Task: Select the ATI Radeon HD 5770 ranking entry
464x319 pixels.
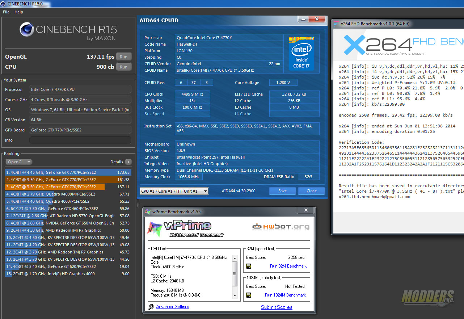Action: (68, 216)
